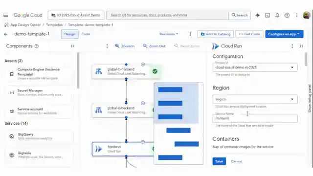The image size is (313, 176).
Task: Open the Cloud Run panel more options
Action: [292, 46]
